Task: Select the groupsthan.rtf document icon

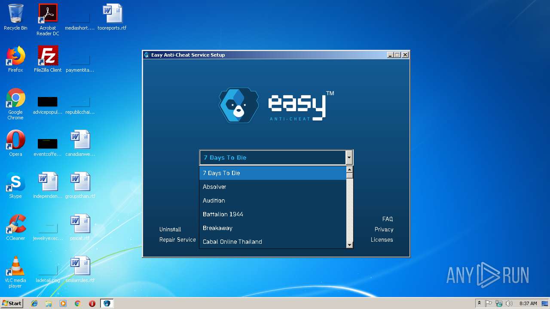Action: (80, 185)
